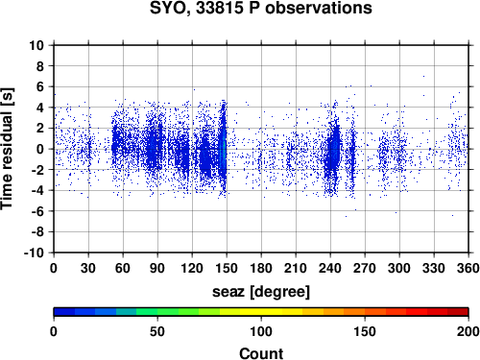The image size is (480, 360).
Task: Click the Count colorbar label
Action: [x=261, y=353]
